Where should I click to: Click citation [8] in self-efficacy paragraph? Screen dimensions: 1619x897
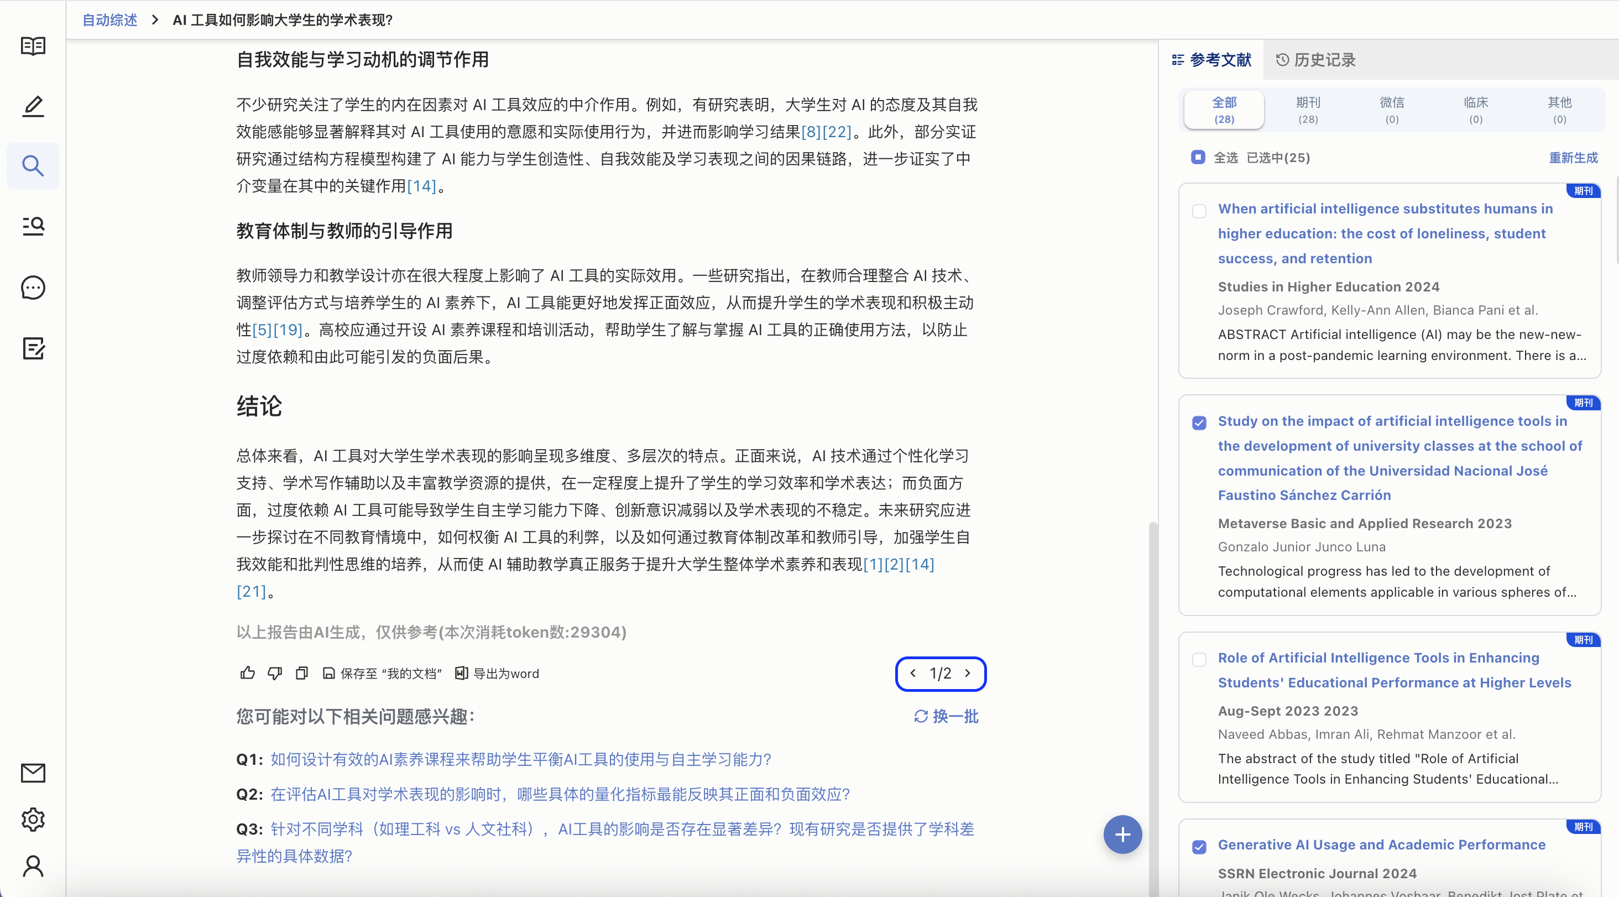click(811, 132)
